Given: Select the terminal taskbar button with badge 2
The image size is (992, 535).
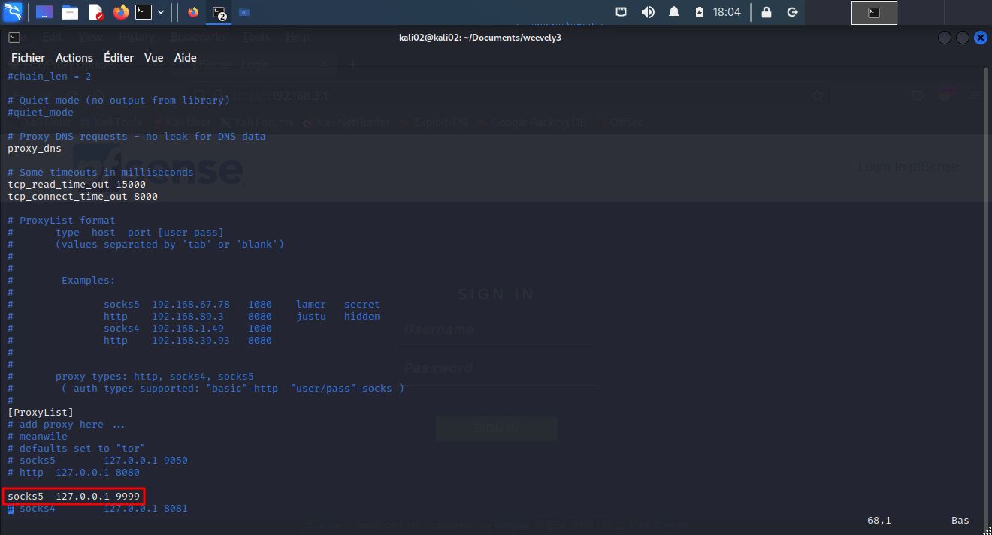Looking at the screenshot, I should coord(219,12).
